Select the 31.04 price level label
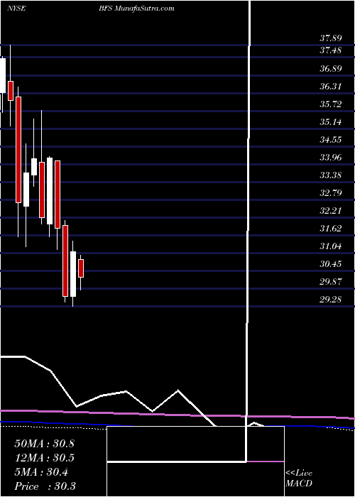355x497 pixels. click(x=331, y=246)
